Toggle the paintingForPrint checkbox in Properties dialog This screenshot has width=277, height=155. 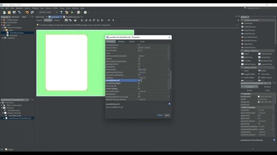(139, 64)
